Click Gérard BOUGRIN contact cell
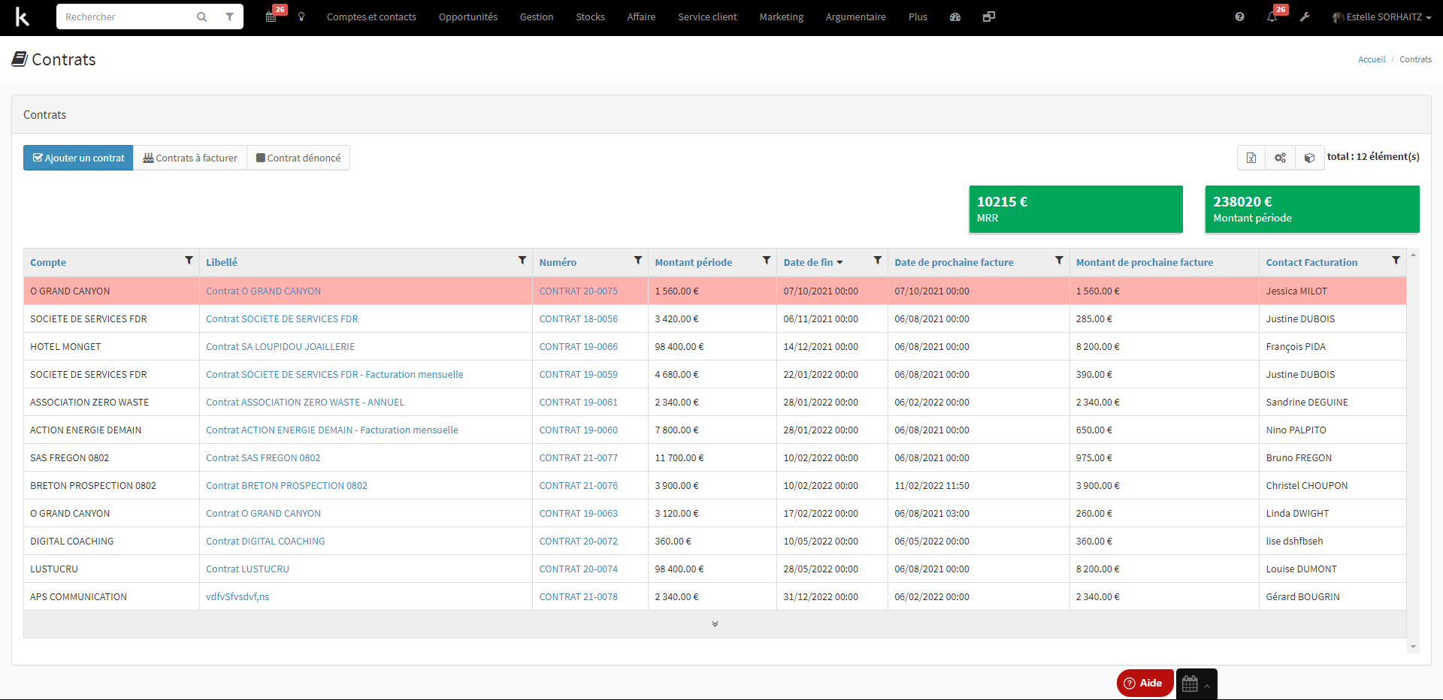Image resolution: width=1443 pixels, height=700 pixels. coord(1333,596)
